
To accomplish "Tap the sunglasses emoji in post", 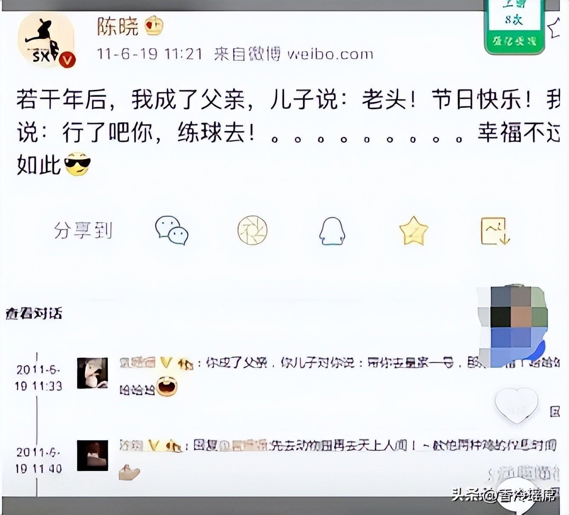I will tap(77, 164).
